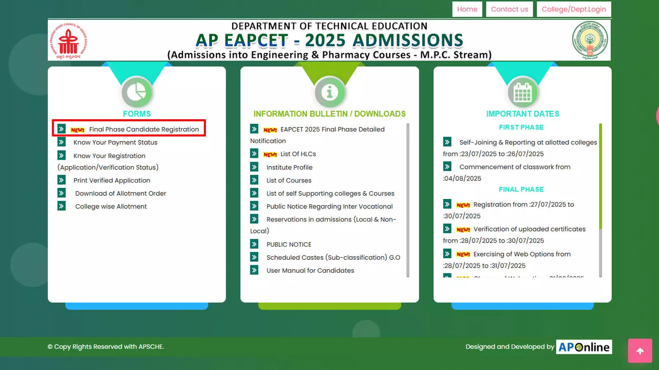Click arrow icon beside List of Courses
Screen dimensions: 659x370
[254, 180]
